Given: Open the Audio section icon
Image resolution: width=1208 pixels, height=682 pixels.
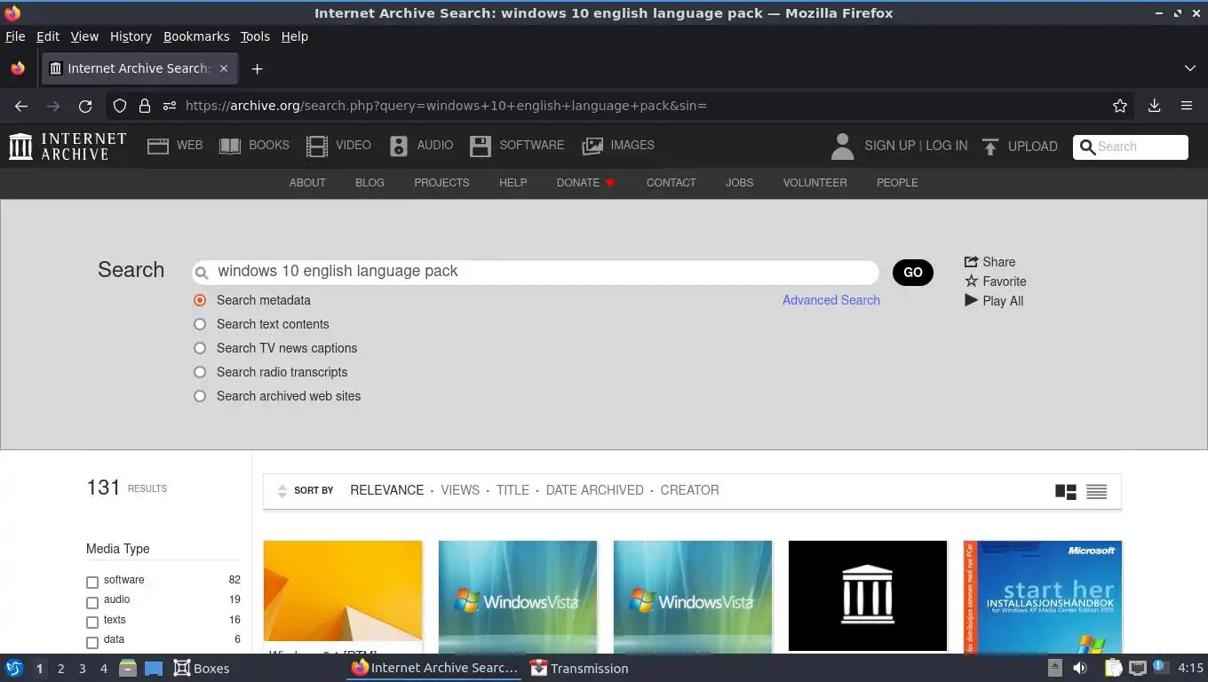Looking at the screenshot, I should coord(399,147).
